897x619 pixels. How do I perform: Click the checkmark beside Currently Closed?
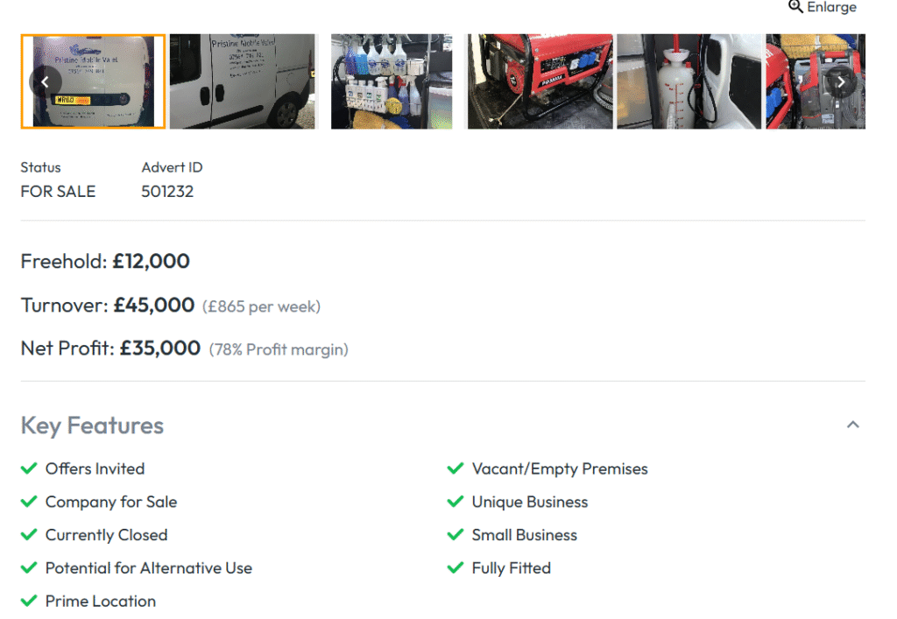pyautogui.click(x=27, y=534)
